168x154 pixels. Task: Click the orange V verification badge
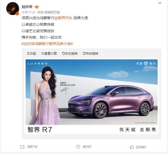(x=17, y=14)
